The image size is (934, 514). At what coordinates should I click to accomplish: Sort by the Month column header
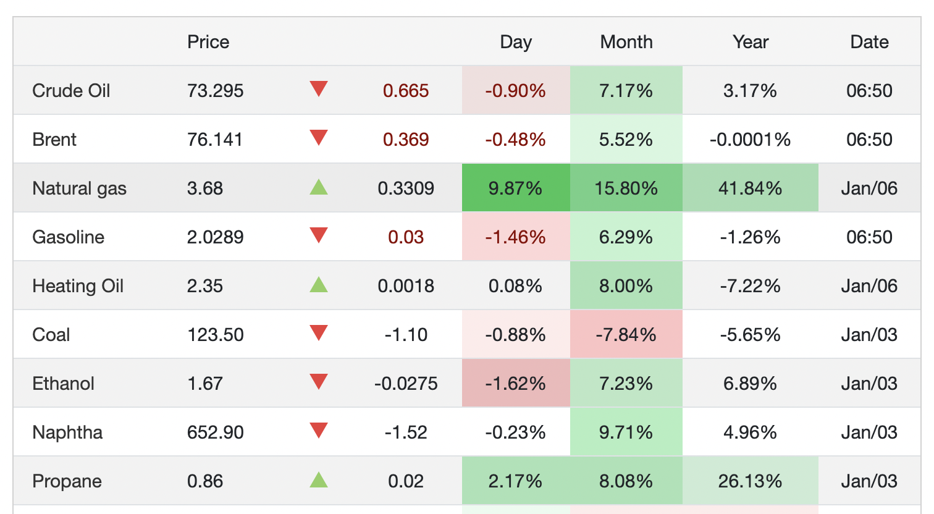626,42
